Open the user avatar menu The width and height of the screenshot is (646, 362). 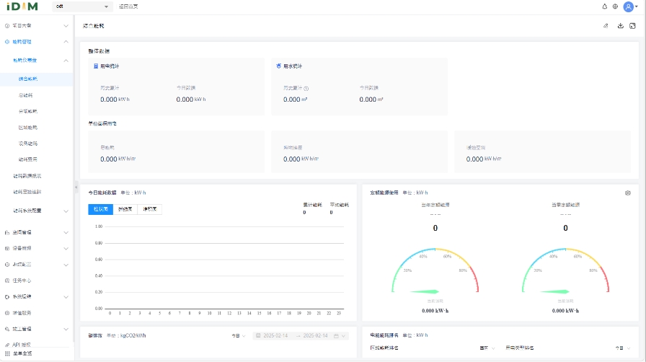point(629,6)
